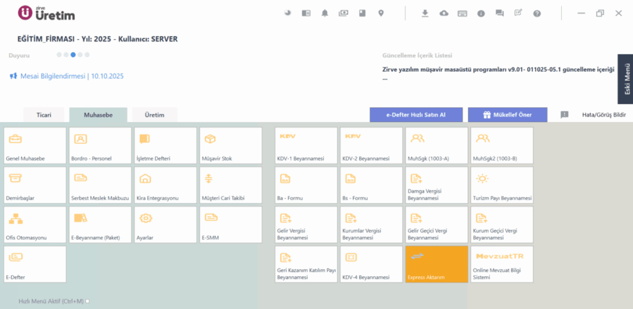This screenshot has width=633, height=309.
Task: Open Turizm Payı Beyannamesi tile
Action: [502, 185]
